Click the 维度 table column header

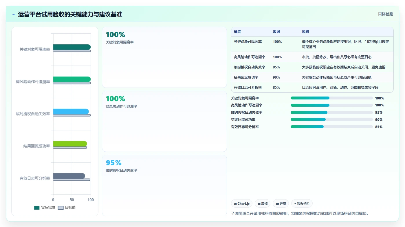pos(237,32)
